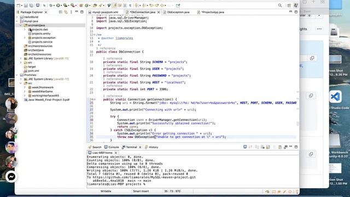The width and height of the screenshot is (350, 197).
Task: Click Open a Terminal icon in Terminal view
Action: point(245,147)
